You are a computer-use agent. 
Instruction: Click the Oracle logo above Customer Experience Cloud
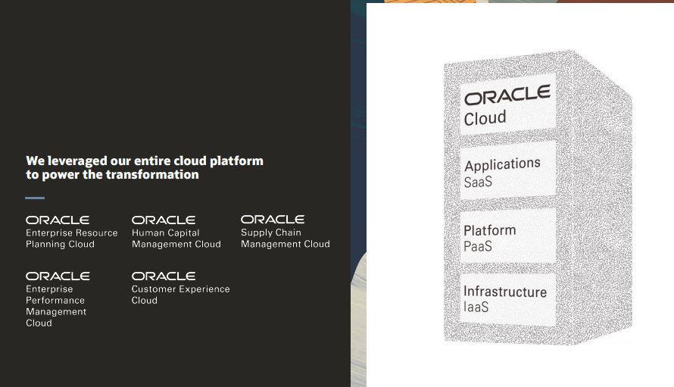point(164,276)
